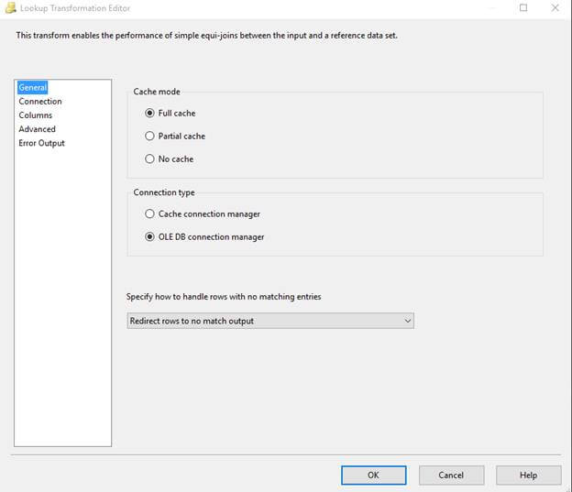The height and width of the screenshot is (492, 572).
Task: Choose Partial cache mode
Action: point(149,137)
